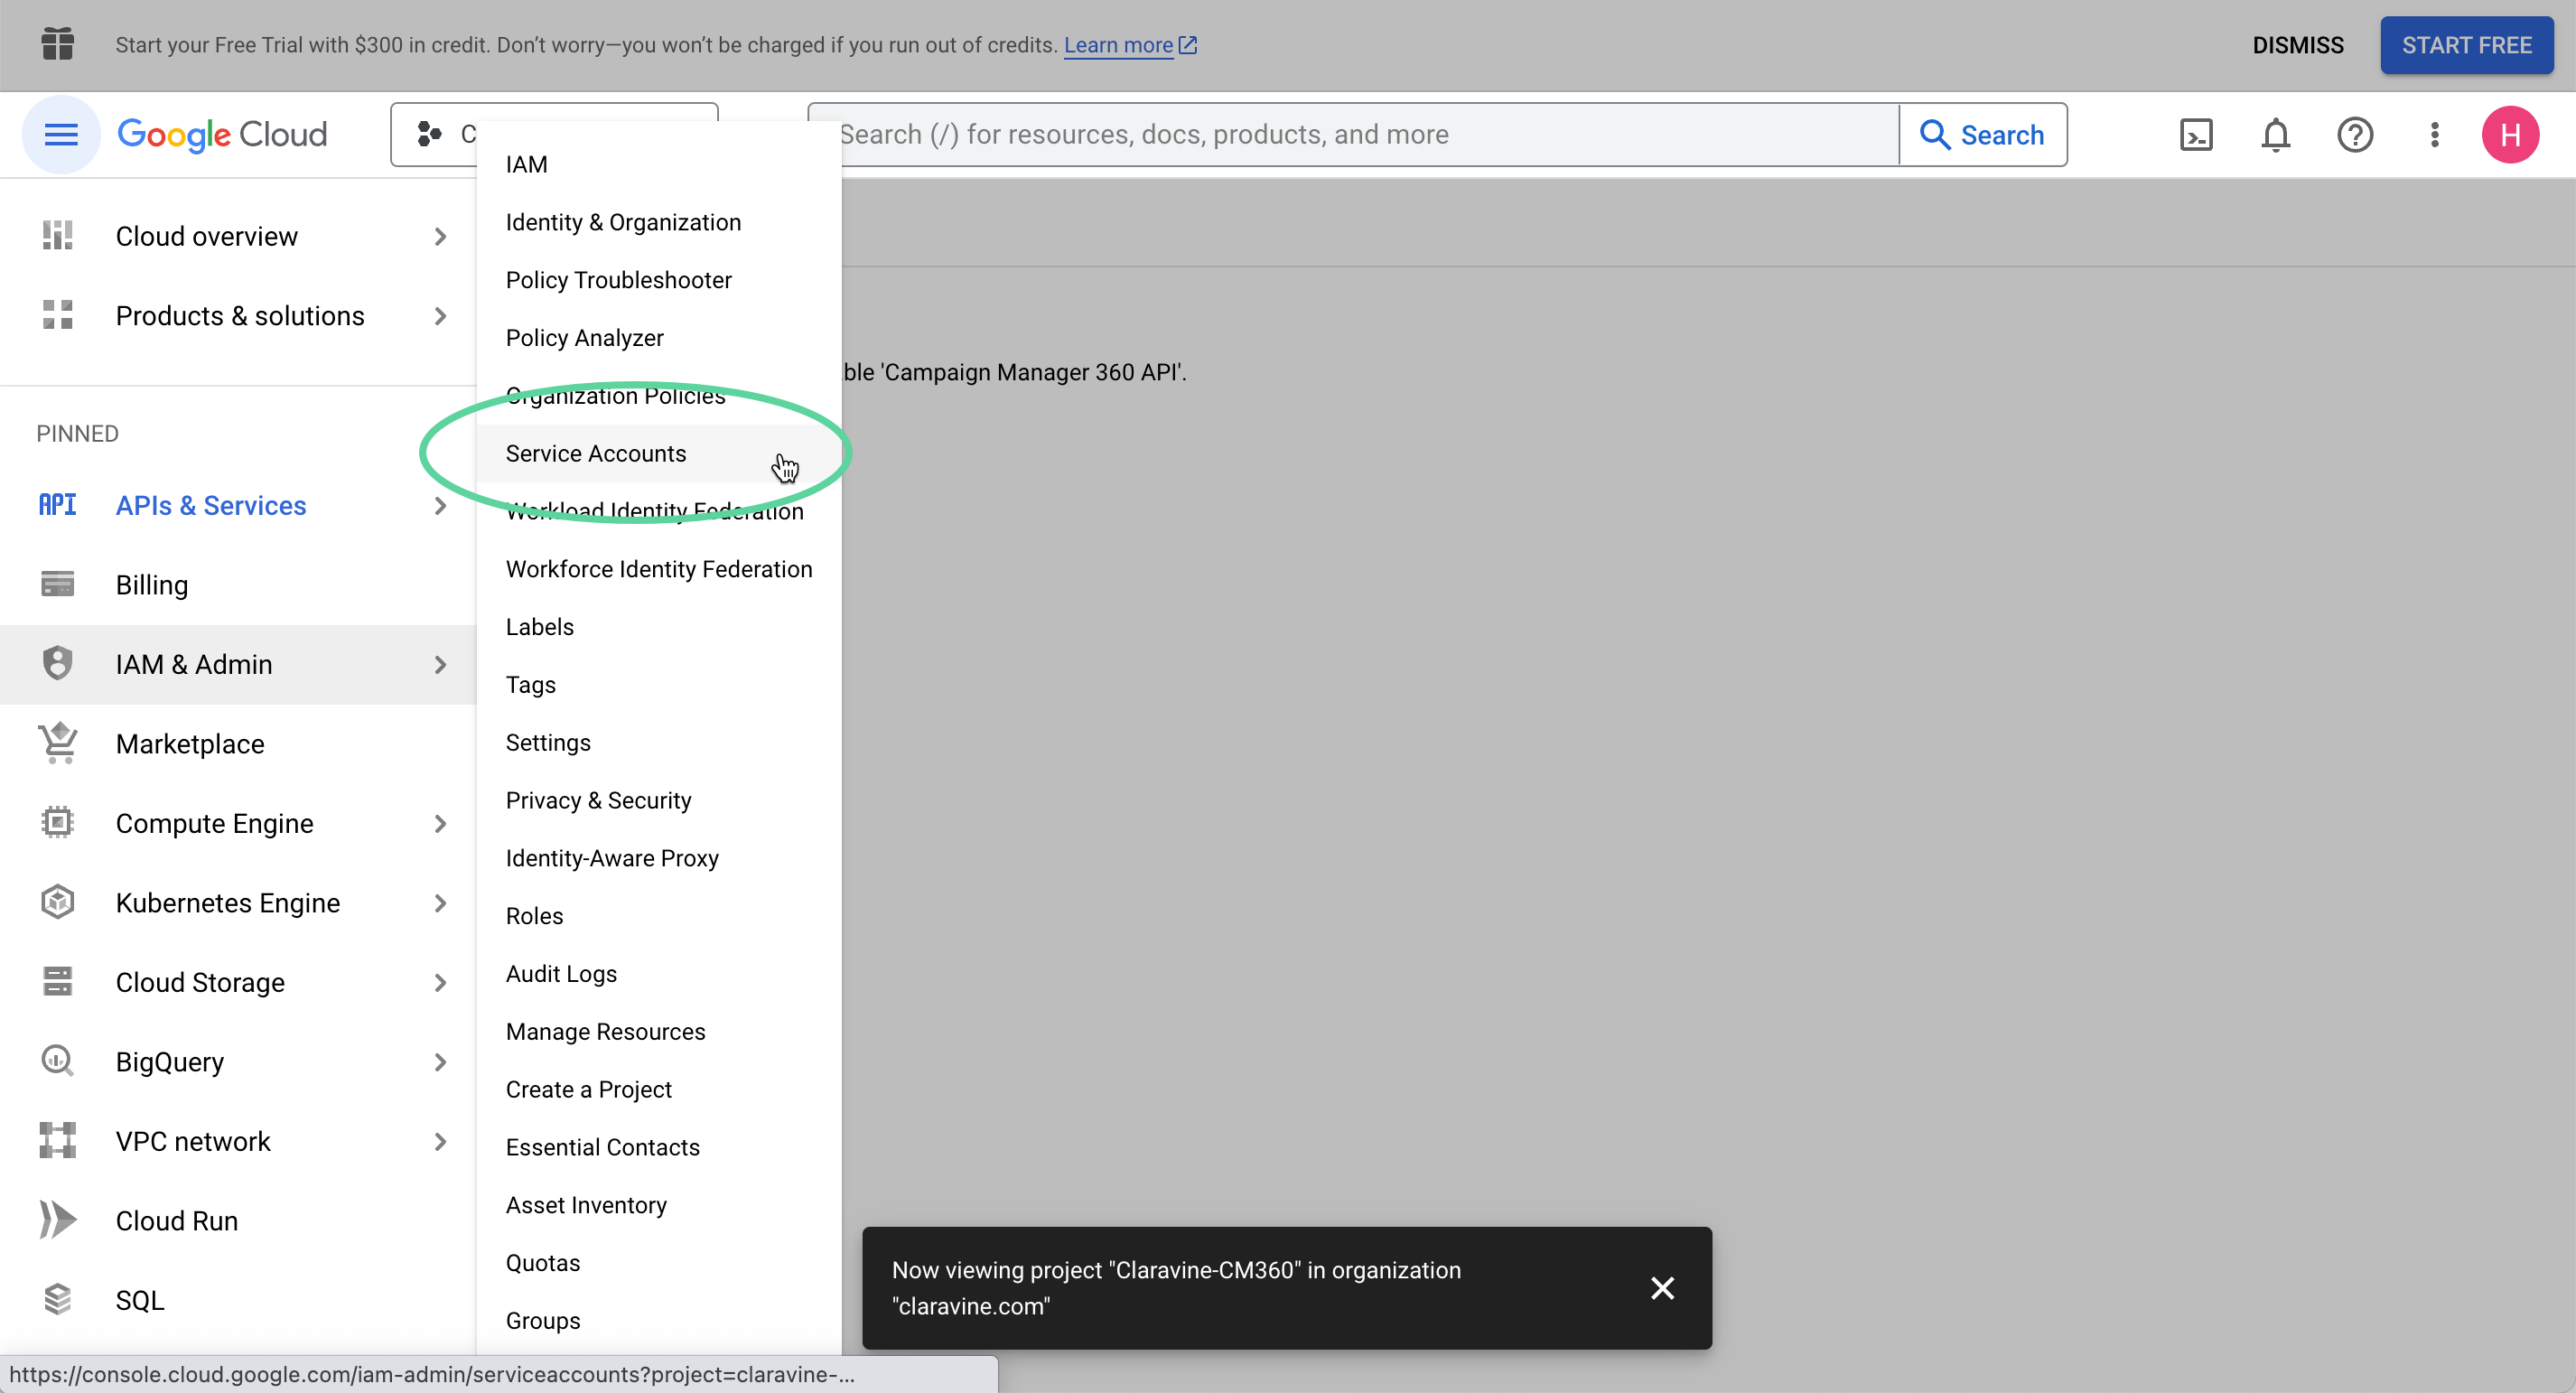Open Settings in IAM submenu
Image resolution: width=2576 pixels, height=1393 pixels.
(x=659, y=743)
